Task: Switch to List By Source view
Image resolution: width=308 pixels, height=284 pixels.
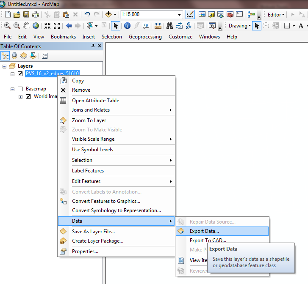Action: coord(14,55)
